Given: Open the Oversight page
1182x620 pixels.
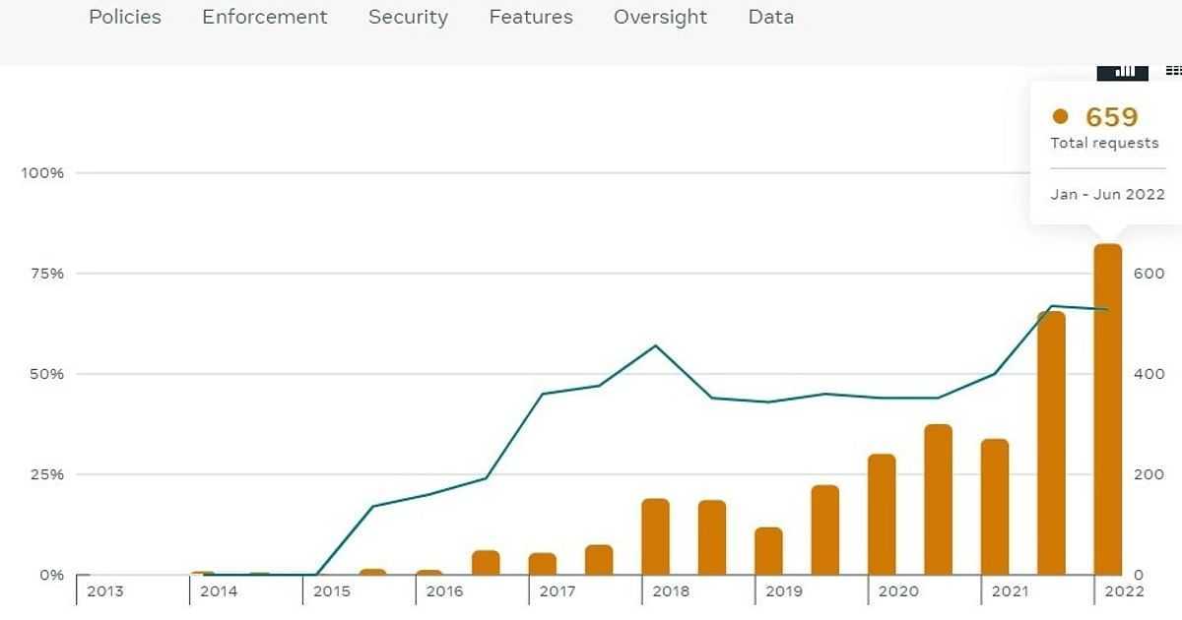Looking at the screenshot, I should (x=660, y=17).
